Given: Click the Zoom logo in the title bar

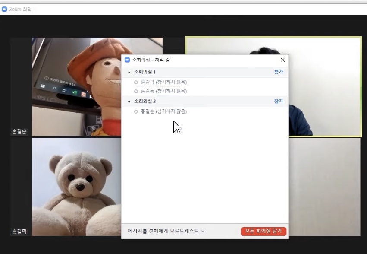Looking at the screenshot, I should [4, 9].
